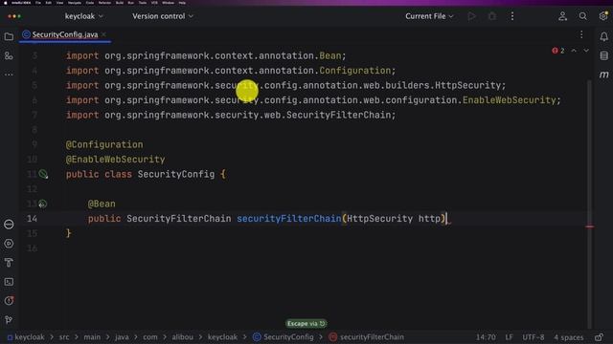613x344 pixels.
Task: Click line number 14 in gutter
Action: coord(32,219)
